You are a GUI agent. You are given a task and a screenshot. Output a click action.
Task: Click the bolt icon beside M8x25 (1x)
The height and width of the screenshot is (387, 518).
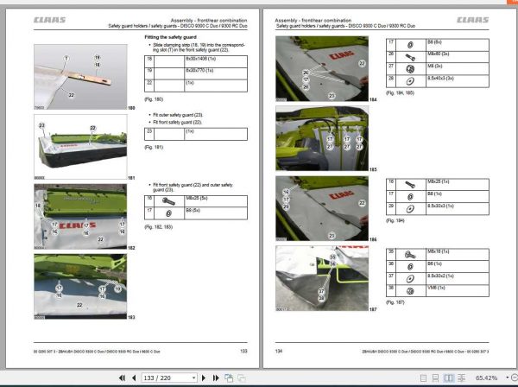pyautogui.click(x=410, y=185)
